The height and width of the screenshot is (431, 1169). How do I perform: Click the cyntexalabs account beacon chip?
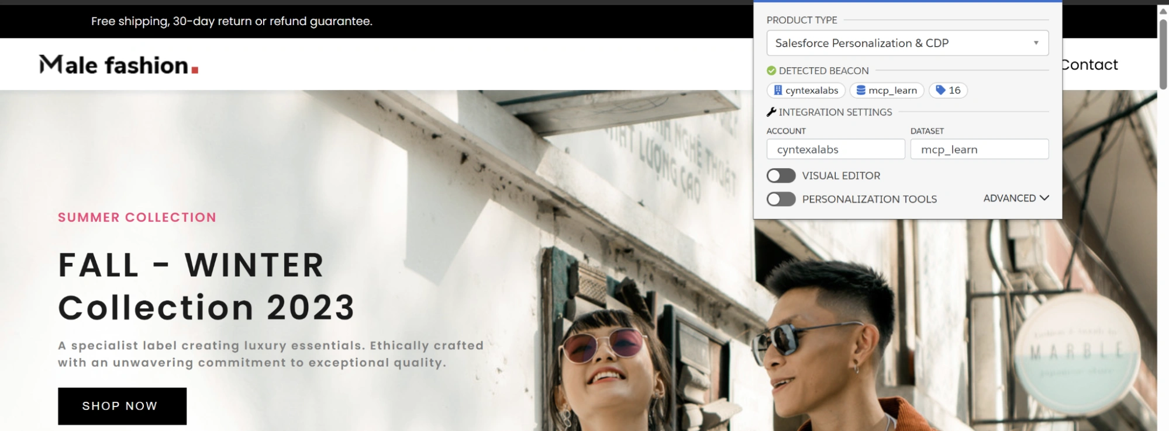(x=806, y=90)
